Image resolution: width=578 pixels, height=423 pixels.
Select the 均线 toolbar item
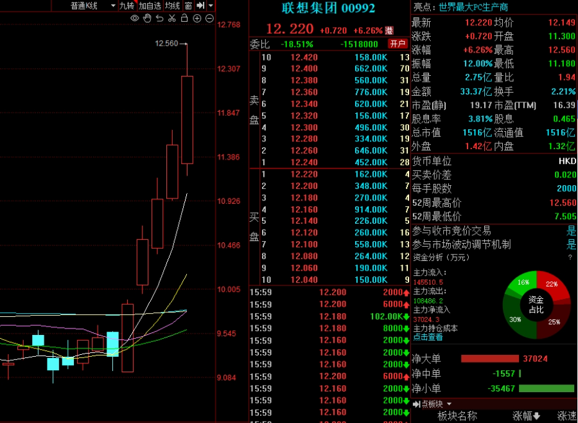pos(172,6)
